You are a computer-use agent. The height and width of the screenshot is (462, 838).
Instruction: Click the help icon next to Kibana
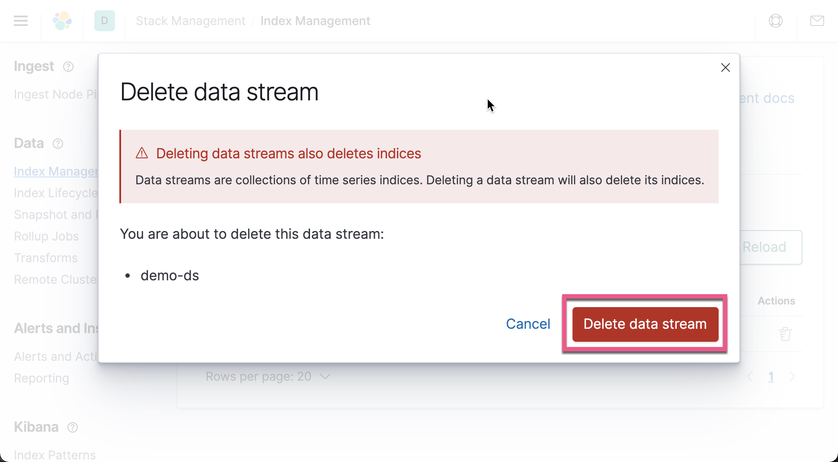point(73,427)
